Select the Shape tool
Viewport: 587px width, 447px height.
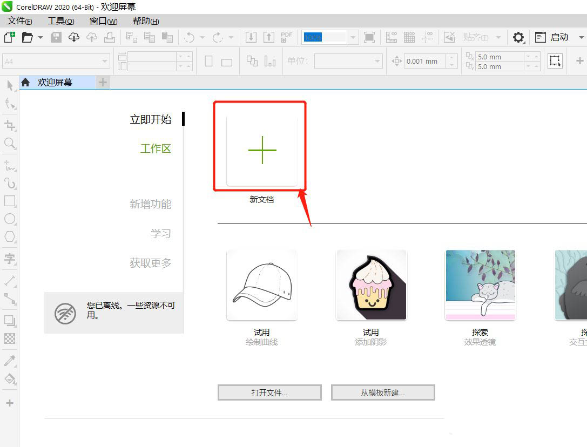pyautogui.click(x=10, y=104)
